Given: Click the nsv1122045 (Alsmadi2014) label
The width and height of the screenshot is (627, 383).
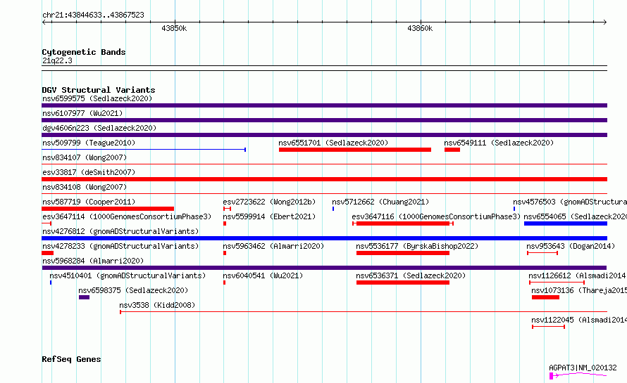Looking at the screenshot, I should (x=579, y=320).
